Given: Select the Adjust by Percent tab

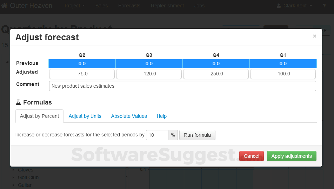Looking at the screenshot, I should click(39, 116).
